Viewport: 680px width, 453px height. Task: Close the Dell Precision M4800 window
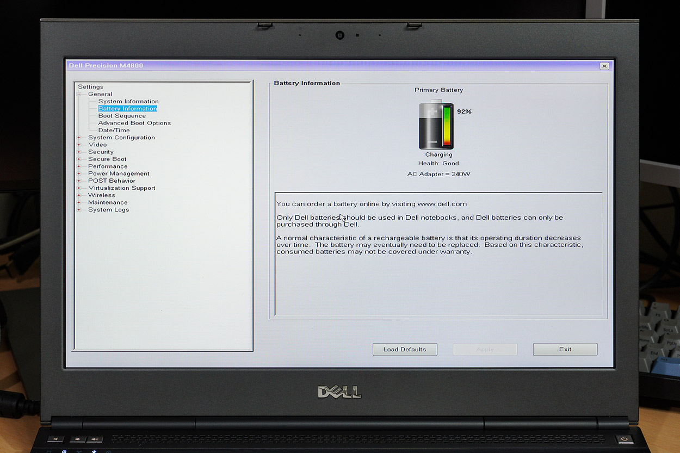point(604,66)
